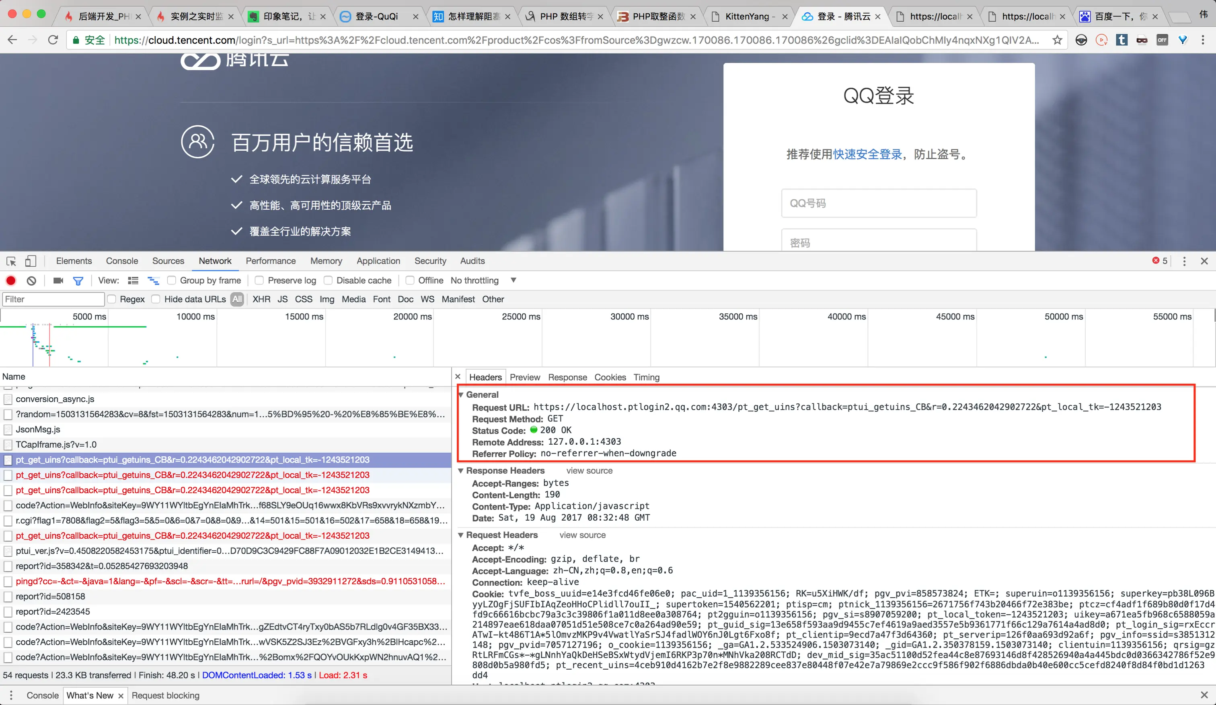The width and height of the screenshot is (1216, 705).
Task: Clear the network log with the clear icon
Action: (x=31, y=280)
